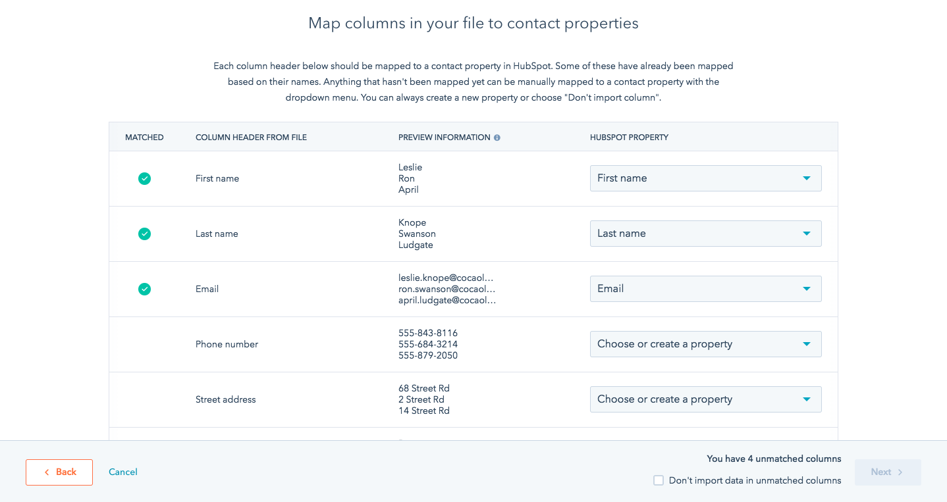Click the left chevron inside the Back button

point(47,472)
